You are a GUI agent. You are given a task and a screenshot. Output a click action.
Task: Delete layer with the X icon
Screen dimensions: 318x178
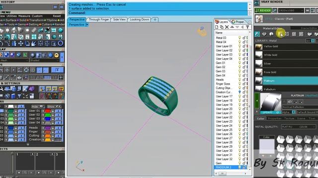coord(227,27)
